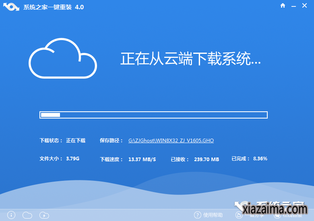Click the lightning cloud icon in bottom bar
The image size is (314, 221).
44,215
